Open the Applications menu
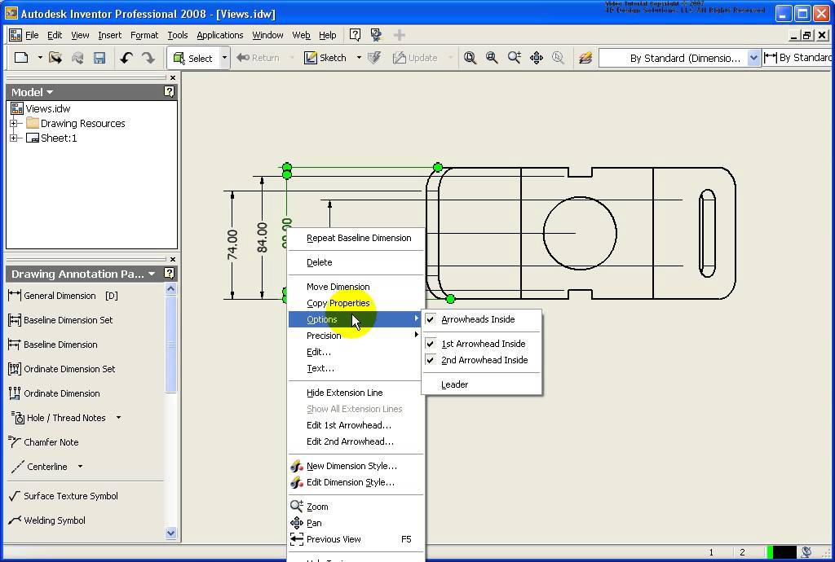This screenshot has height=562, width=835. (220, 35)
